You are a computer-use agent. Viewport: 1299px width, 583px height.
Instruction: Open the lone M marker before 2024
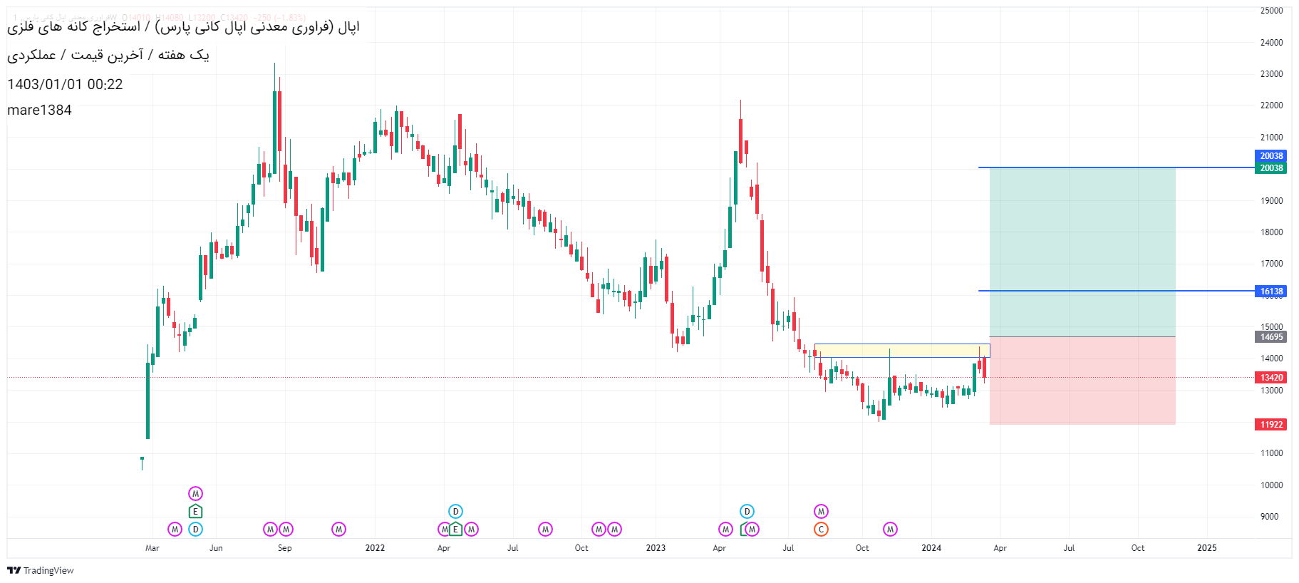(890, 529)
